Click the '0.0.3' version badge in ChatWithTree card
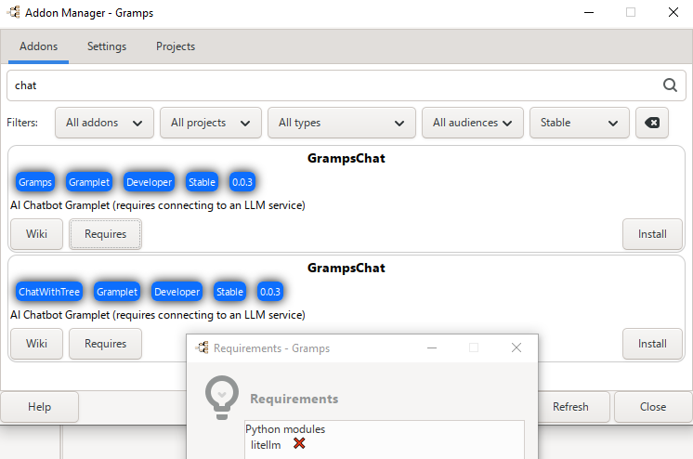The width and height of the screenshot is (693, 459). coord(270,292)
